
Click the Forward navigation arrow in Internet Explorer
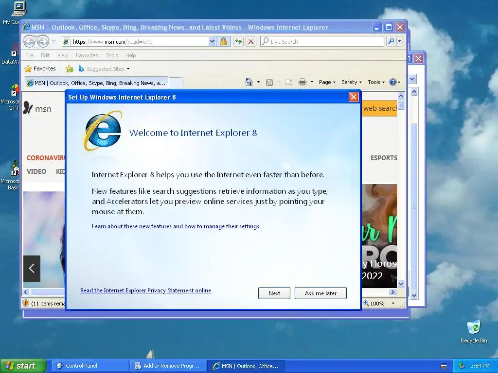(x=43, y=41)
